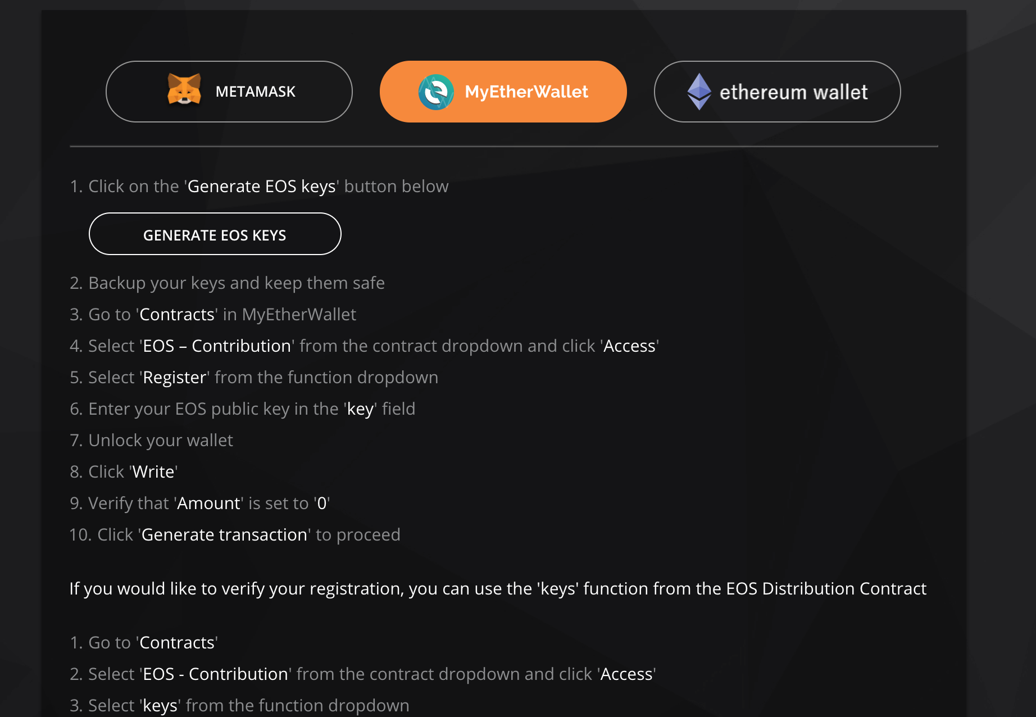
Task: Click 'Access' in verification step 2
Action: pos(626,674)
